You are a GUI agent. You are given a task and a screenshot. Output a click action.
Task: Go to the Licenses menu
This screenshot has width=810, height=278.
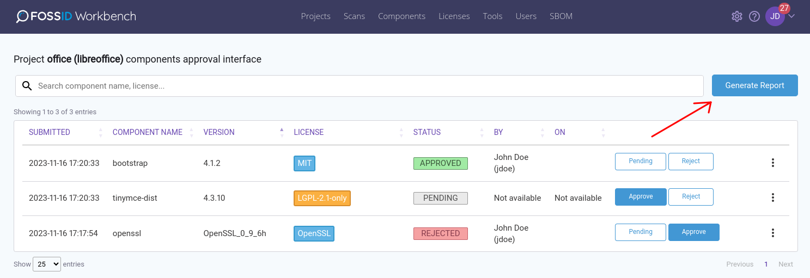454,16
